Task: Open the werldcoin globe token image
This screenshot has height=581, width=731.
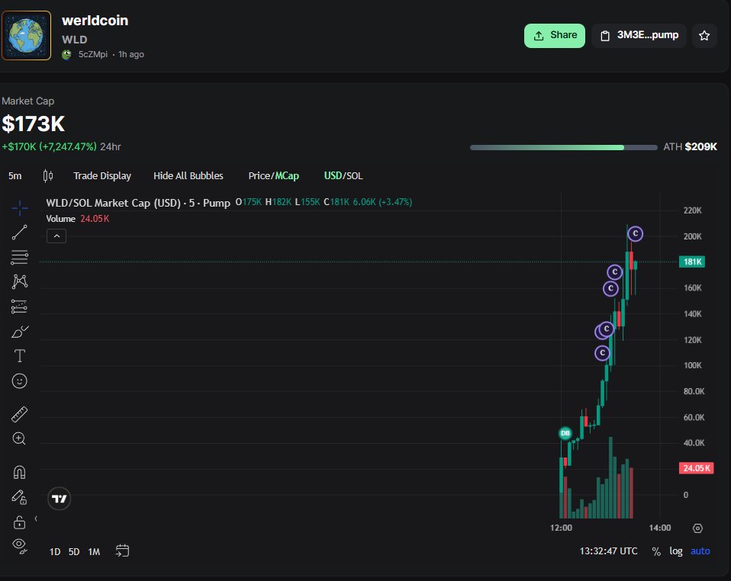Action: (26, 35)
